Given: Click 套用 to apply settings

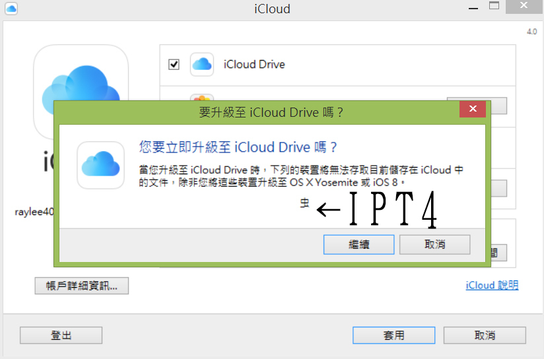Looking at the screenshot, I should [x=393, y=335].
